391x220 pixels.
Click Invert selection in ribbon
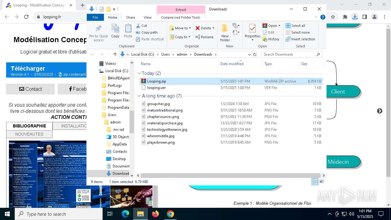tap(300, 39)
